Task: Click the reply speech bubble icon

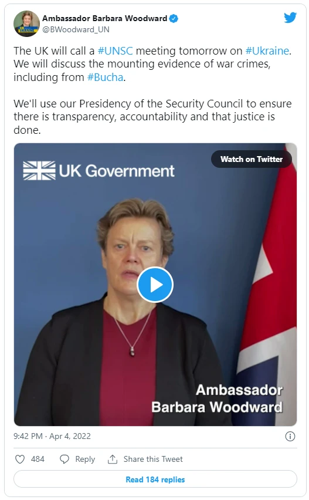Action: (64, 459)
